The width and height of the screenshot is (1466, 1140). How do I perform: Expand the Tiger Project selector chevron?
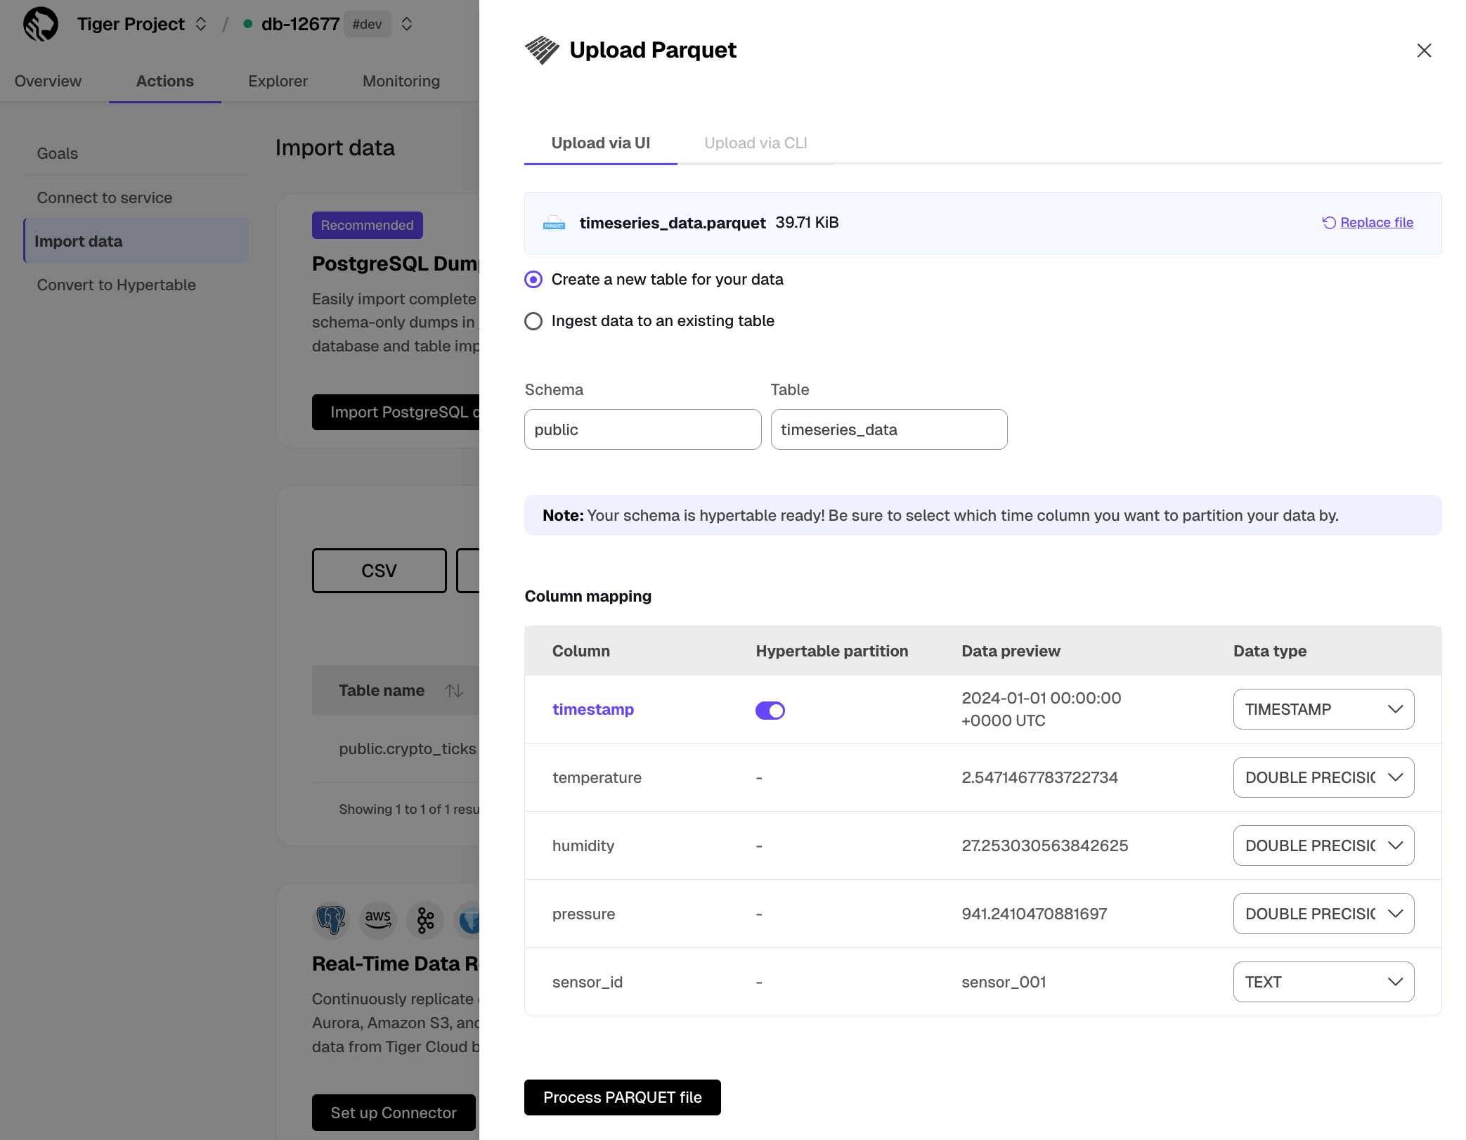[201, 24]
